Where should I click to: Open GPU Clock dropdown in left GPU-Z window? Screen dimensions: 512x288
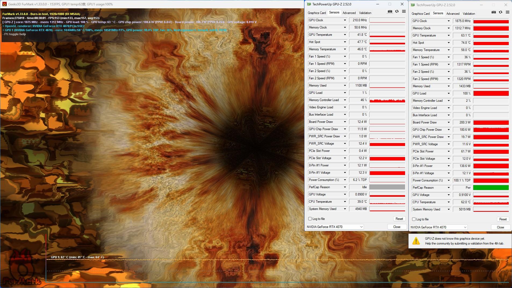pos(345,20)
